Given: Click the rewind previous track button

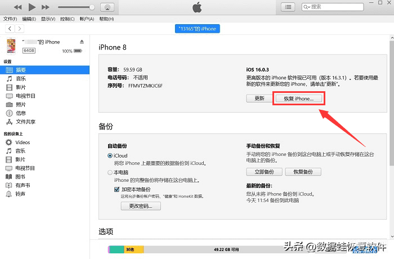Looking at the screenshot, I should point(17,7).
